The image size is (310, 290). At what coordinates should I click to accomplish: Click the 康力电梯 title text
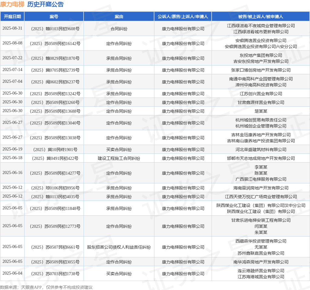click(12, 4)
